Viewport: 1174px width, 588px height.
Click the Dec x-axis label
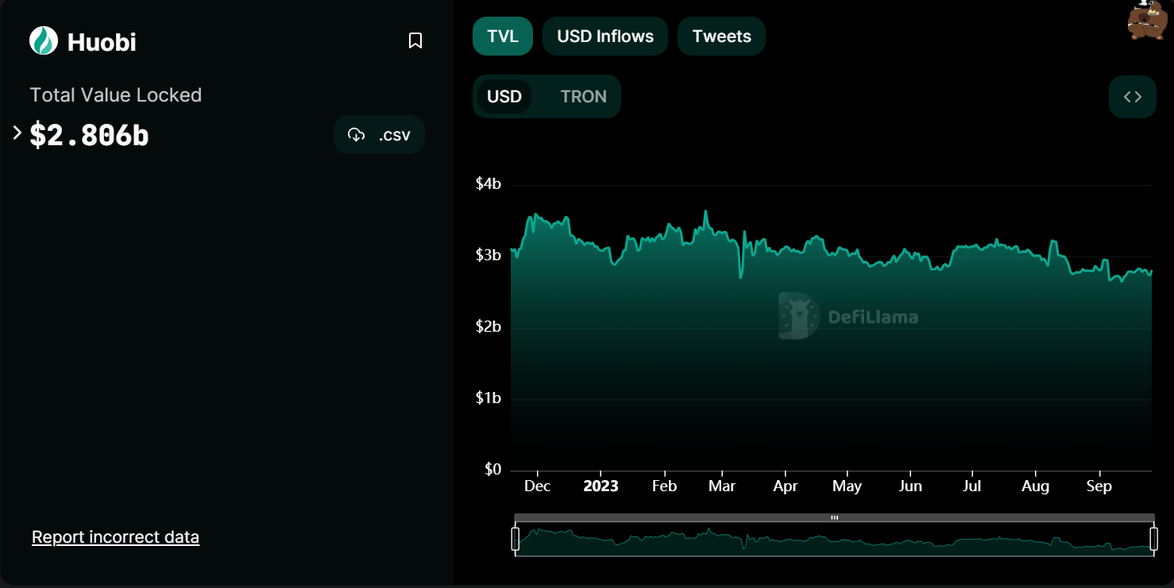(538, 486)
